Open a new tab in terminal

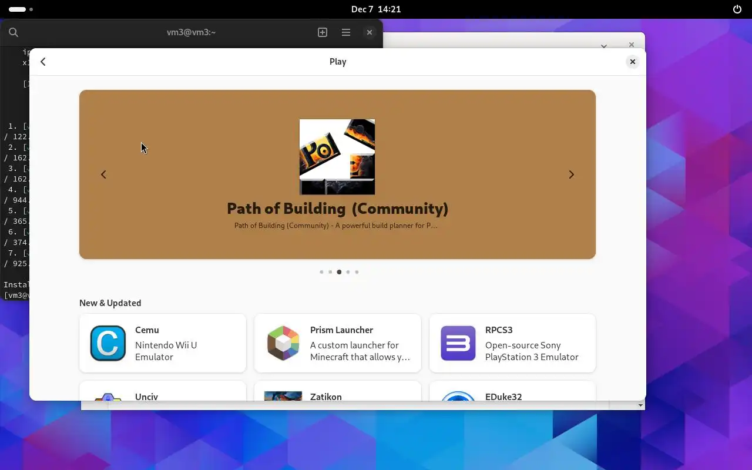click(323, 32)
